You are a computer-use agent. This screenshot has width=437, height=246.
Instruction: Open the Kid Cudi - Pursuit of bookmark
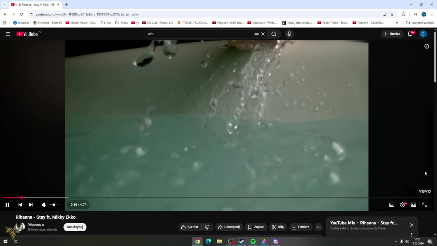pyautogui.click(x=158, y=23)
